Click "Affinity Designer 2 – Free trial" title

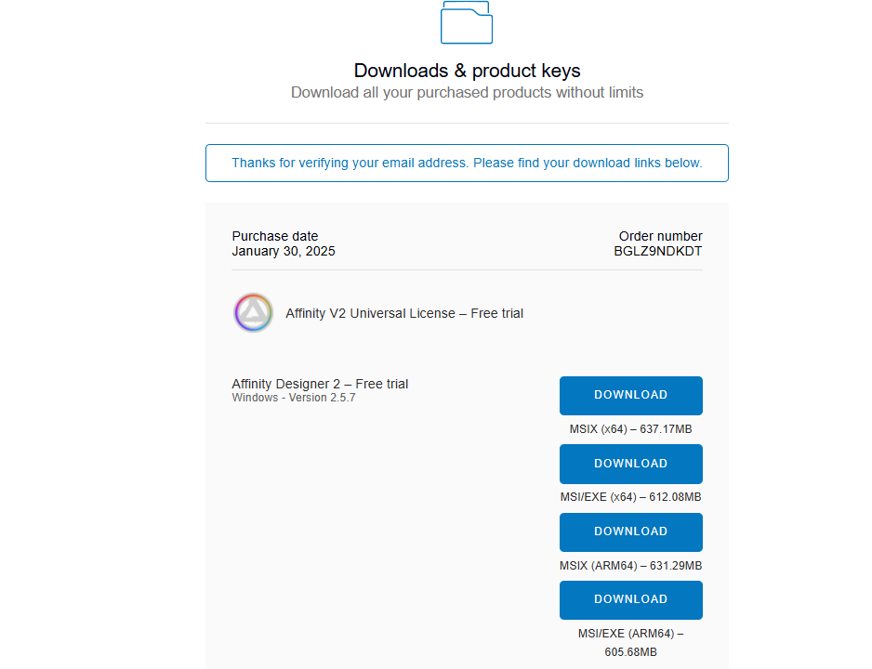pyautogui.click(x=320, y=384)
